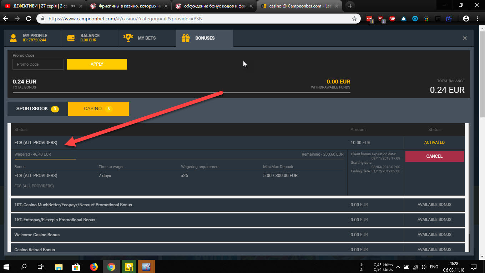Viewport: 485px width, 273px height.
Task: Open the My Profile tab
Action: tap(32, 38)
